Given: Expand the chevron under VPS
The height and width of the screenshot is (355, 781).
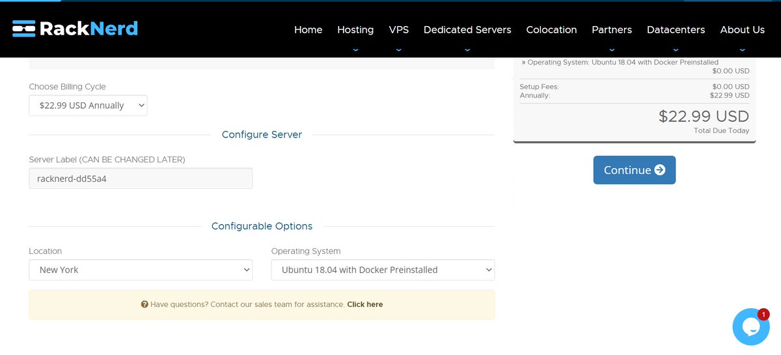Looking at the screenshot, I should 398,50.
